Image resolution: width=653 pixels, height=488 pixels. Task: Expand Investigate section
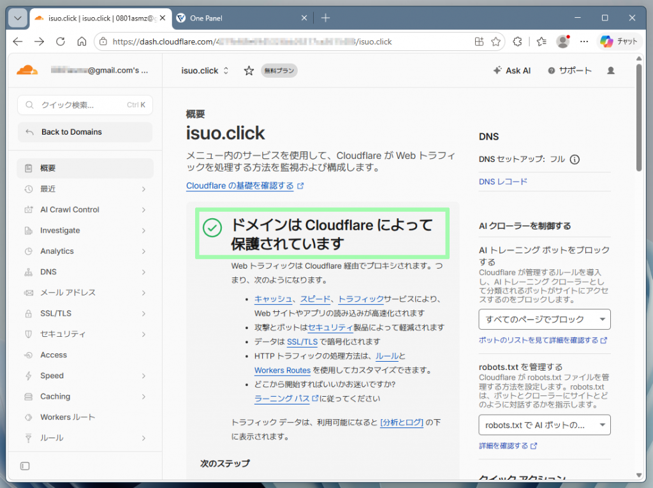click(x=85, y=230)
